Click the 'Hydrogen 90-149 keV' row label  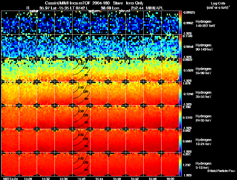(204, 47)
